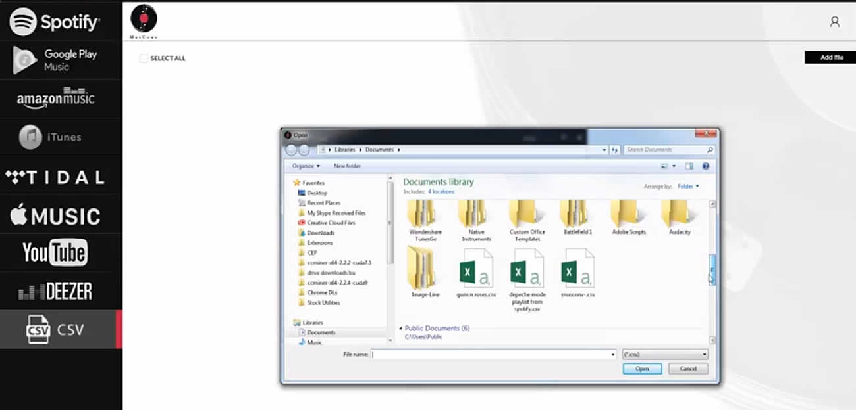856x410 pixels.
Task: Click the Cancel button
Action: pos(688,369)
